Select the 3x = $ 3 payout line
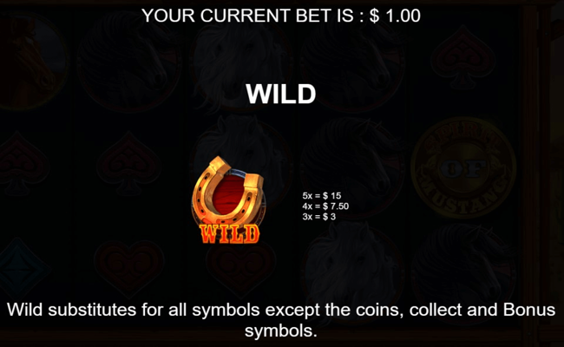The width and height of the screenshot is (564, 347). [x=319, y=217]
